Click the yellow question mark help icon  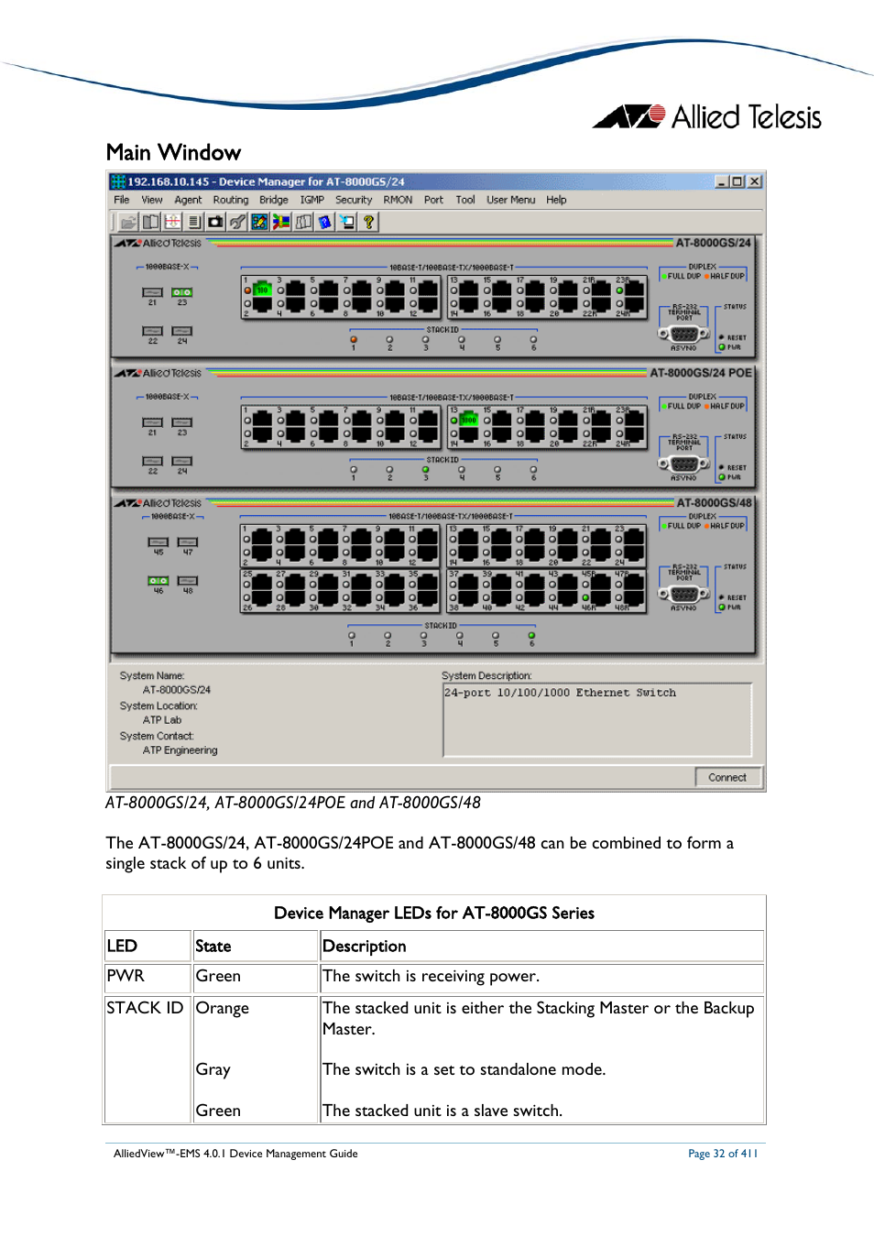point(369,222)
